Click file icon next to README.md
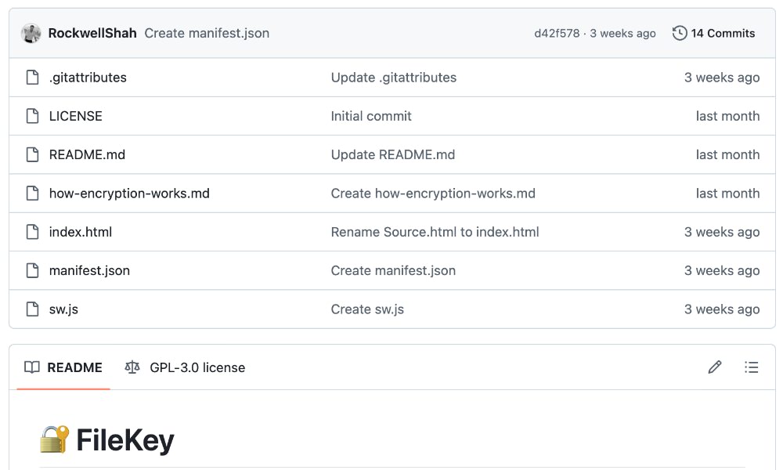This screenshot has width=783, height=470. pyautogui.click(x=32, y=155)
